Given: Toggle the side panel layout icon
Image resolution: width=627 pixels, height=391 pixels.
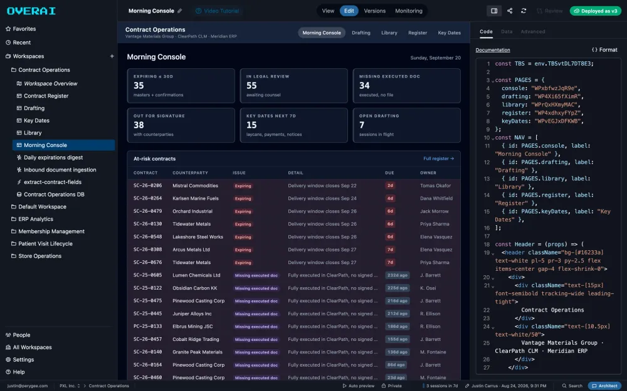Looking at the screenshot, I should click(x=494, y=11).
